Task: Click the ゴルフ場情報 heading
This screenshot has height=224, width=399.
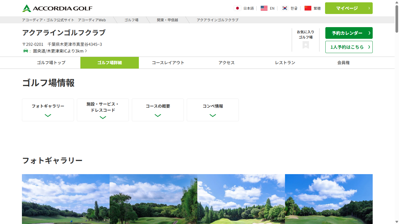Action: coord(48,83)
